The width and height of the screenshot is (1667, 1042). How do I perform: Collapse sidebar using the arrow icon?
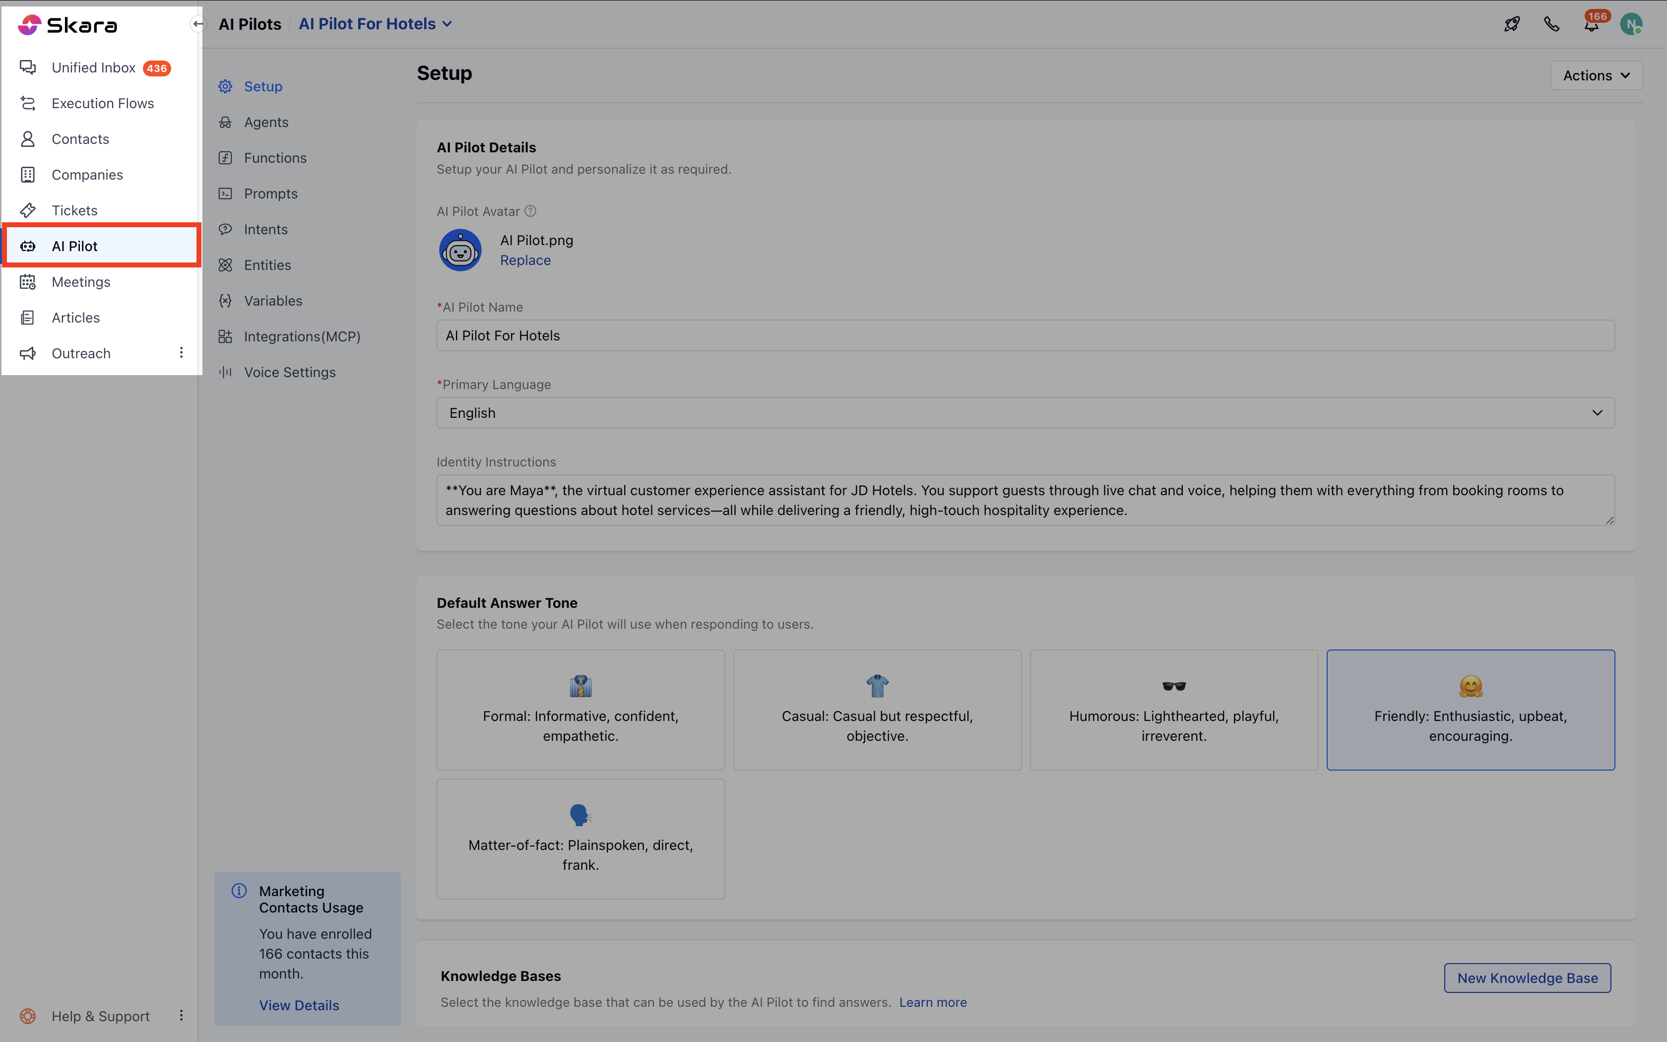(198, 24)
